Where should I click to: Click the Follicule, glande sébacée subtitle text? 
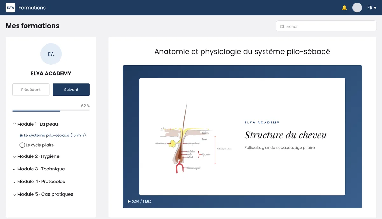pos(280,148)
